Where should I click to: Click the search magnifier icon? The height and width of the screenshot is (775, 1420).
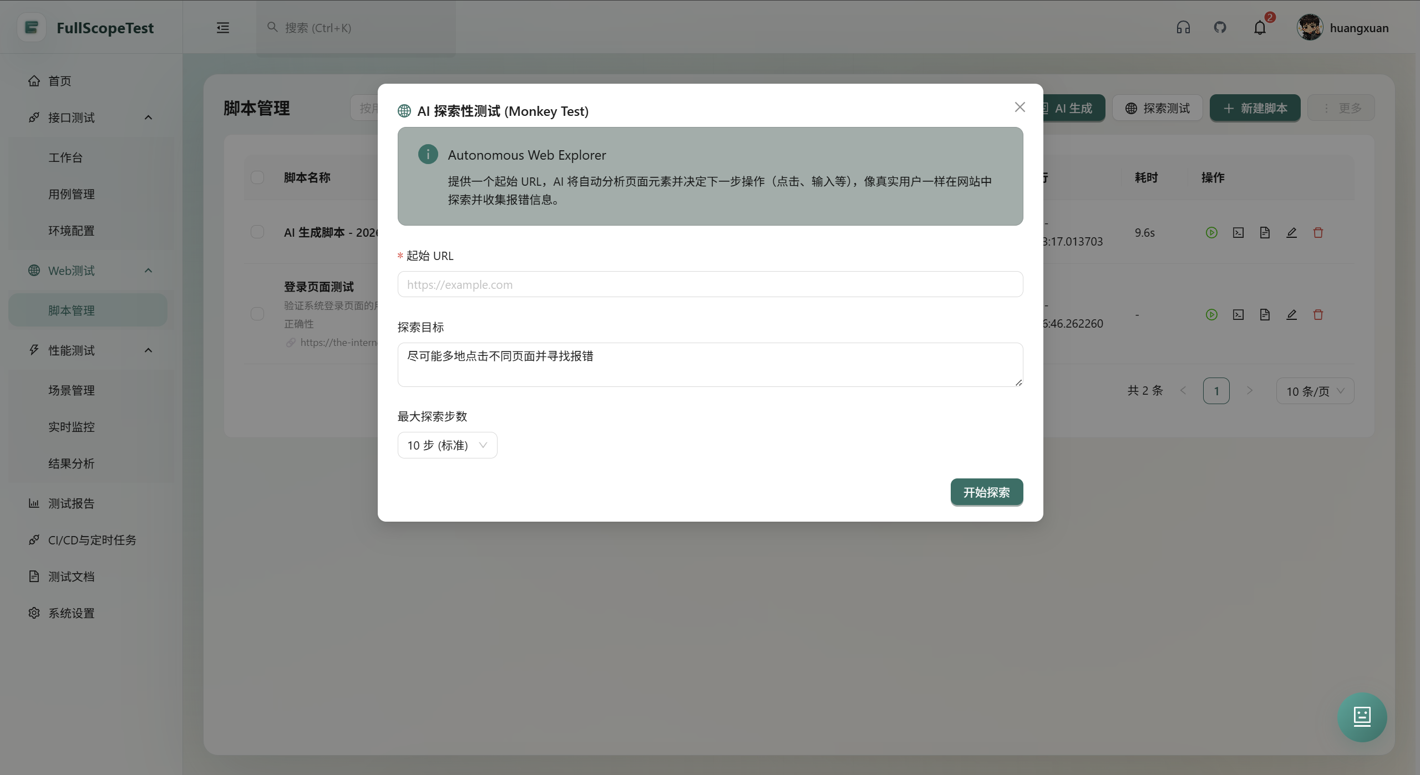click(x=272, y=27)
